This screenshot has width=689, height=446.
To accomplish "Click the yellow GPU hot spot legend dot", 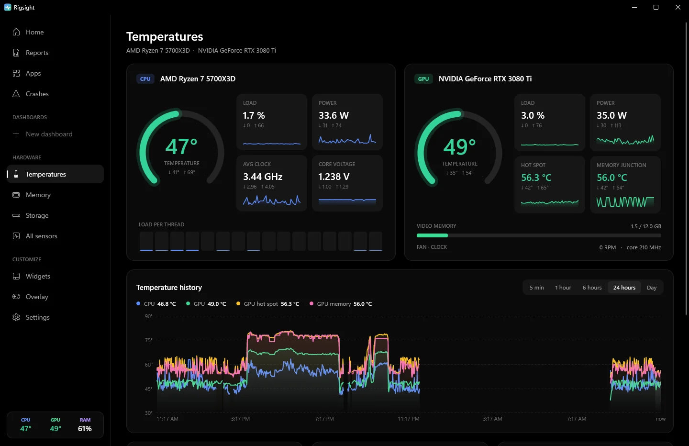I will pyautogui.click(x=238, y=303).
